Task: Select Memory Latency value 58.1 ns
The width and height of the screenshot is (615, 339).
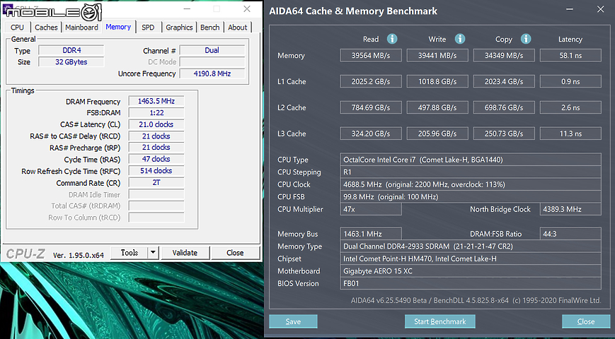Action: click(570, 56)
